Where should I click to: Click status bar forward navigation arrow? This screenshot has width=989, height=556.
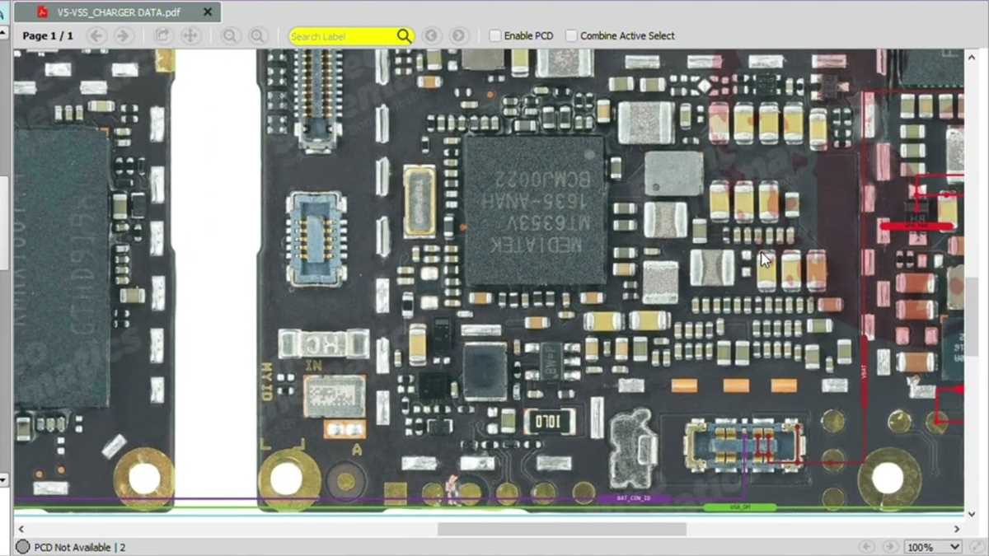tap(890, 547)
